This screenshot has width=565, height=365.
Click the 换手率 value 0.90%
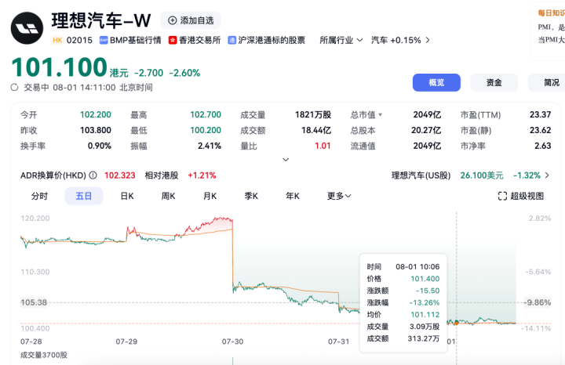pyautogui.click(x=100, y=146)
